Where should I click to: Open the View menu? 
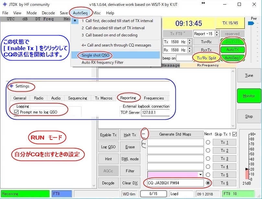pos(17,13)
